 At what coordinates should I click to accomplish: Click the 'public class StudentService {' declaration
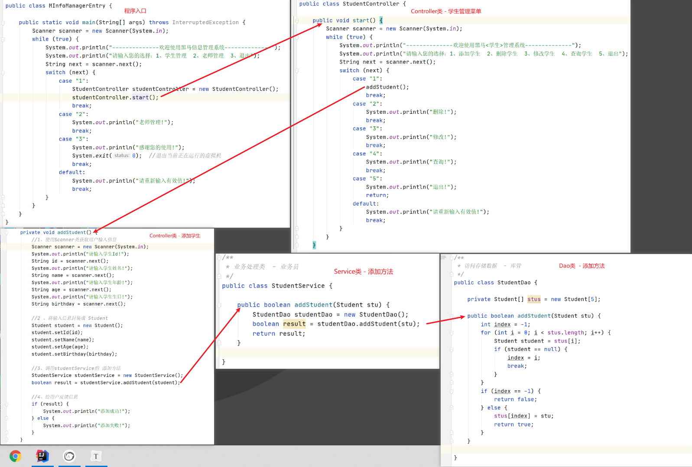tap(277, 286)
